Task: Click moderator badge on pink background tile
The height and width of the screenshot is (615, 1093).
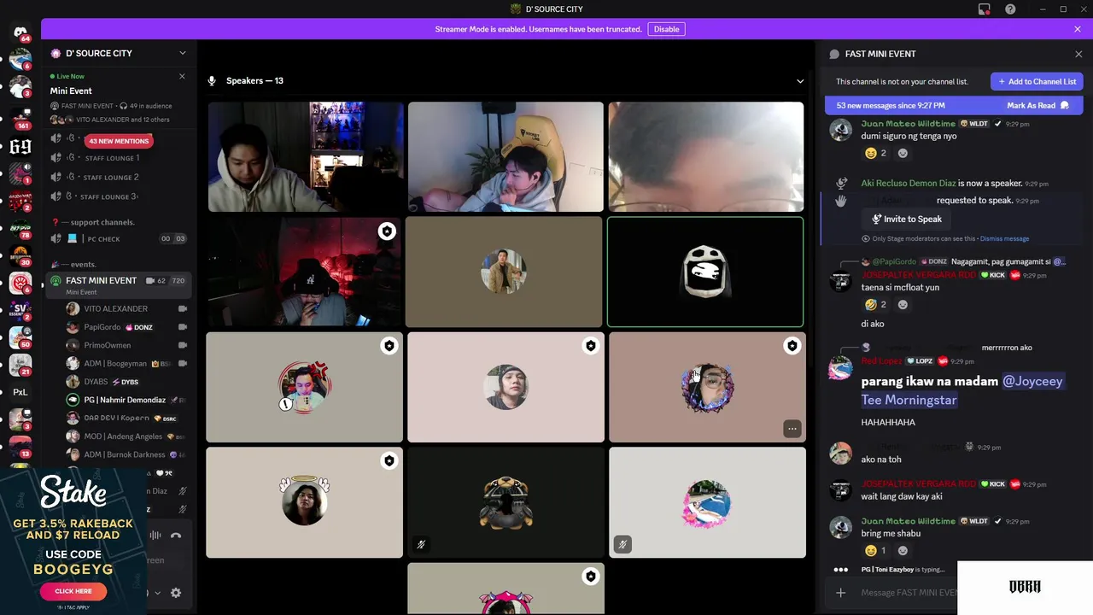Action: pyautogui.click(x=591, y=346)
